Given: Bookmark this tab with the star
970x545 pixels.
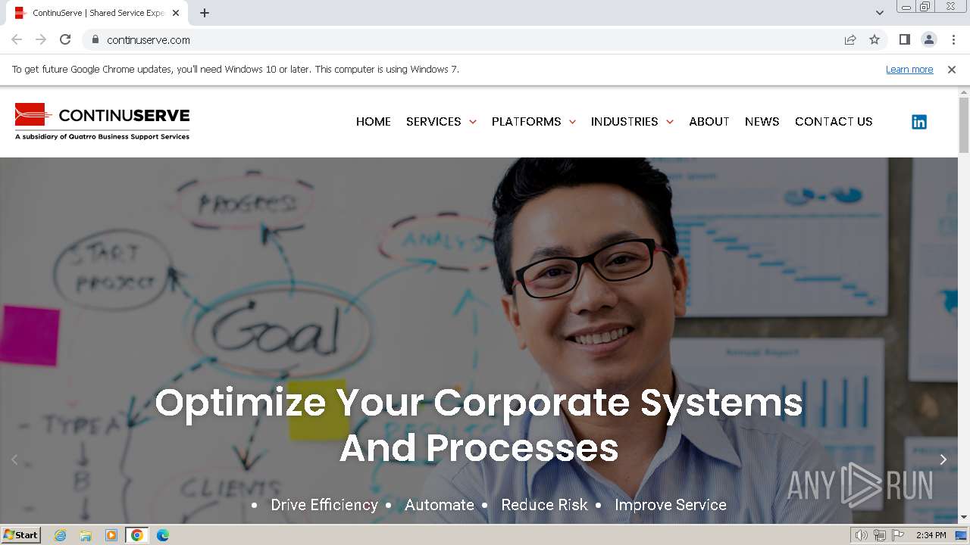Looking at the screenshot, I should click(x=875, y=39).
